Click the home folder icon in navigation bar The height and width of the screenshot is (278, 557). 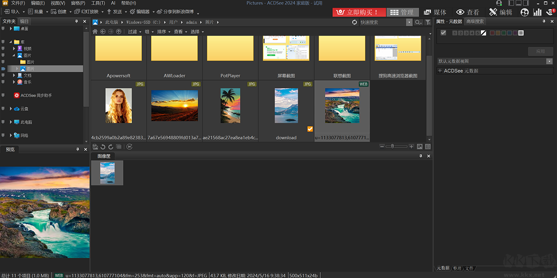pos(95,32)
